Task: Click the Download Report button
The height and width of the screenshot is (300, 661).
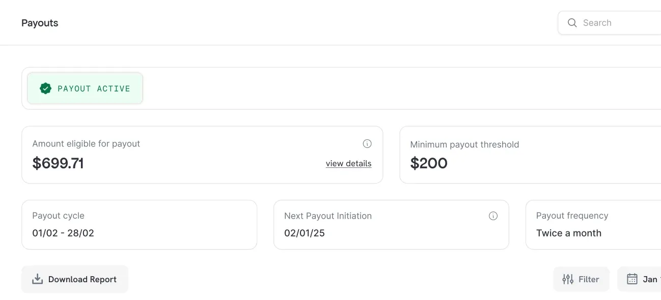Action: point(75,279)
